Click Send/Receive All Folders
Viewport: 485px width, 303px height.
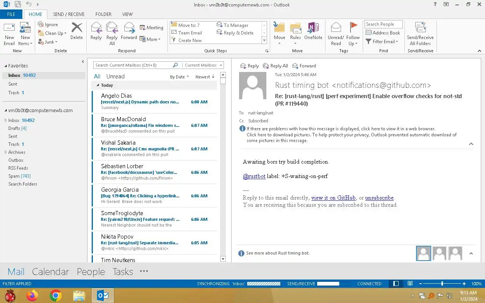tap(420, 34)
